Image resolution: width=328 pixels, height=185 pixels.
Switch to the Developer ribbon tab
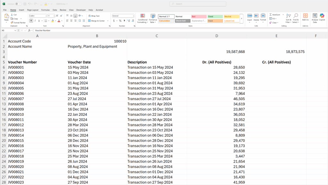(82, 10)
